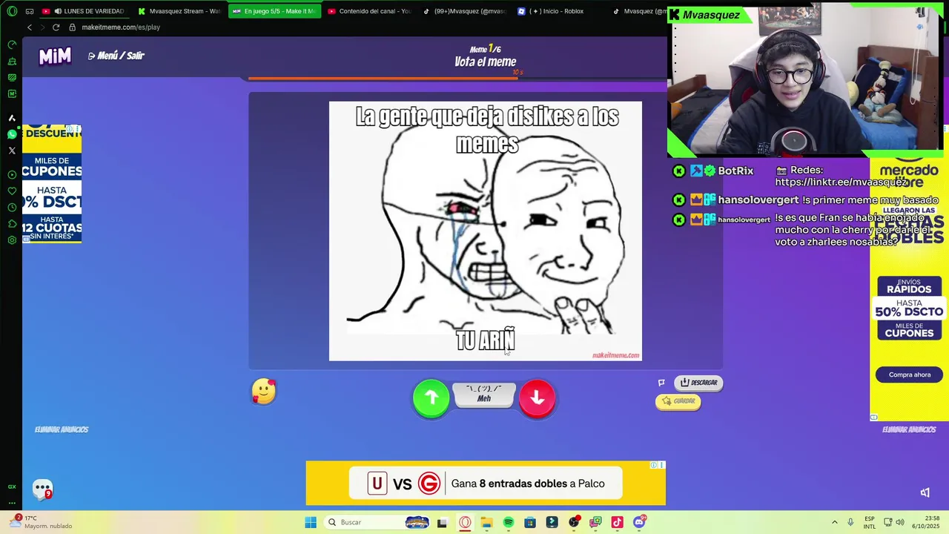Click Eliminar Anuncios under the right ad
The width and height of the screenshot is (949, 534).
coord(909,429)
